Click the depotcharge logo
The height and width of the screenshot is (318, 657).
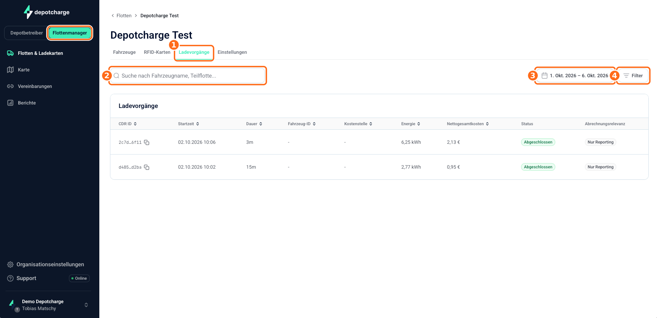click(x=47, y=12)
